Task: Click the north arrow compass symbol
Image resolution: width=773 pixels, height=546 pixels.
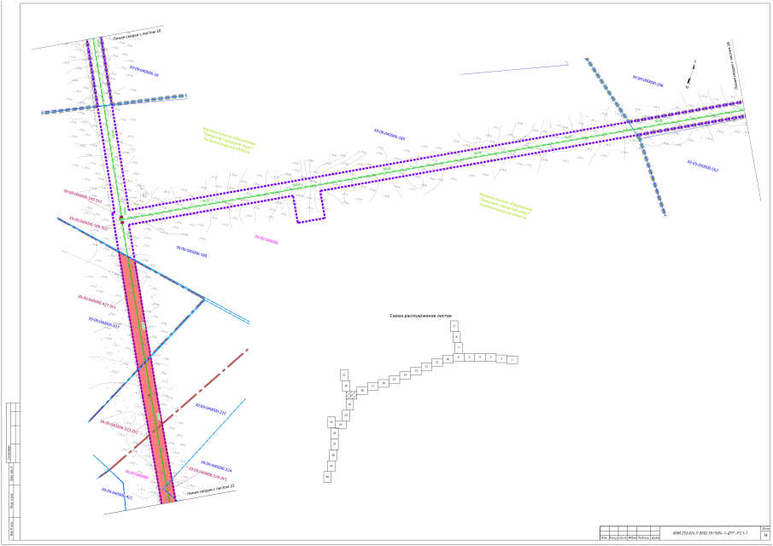Action: 690,74
